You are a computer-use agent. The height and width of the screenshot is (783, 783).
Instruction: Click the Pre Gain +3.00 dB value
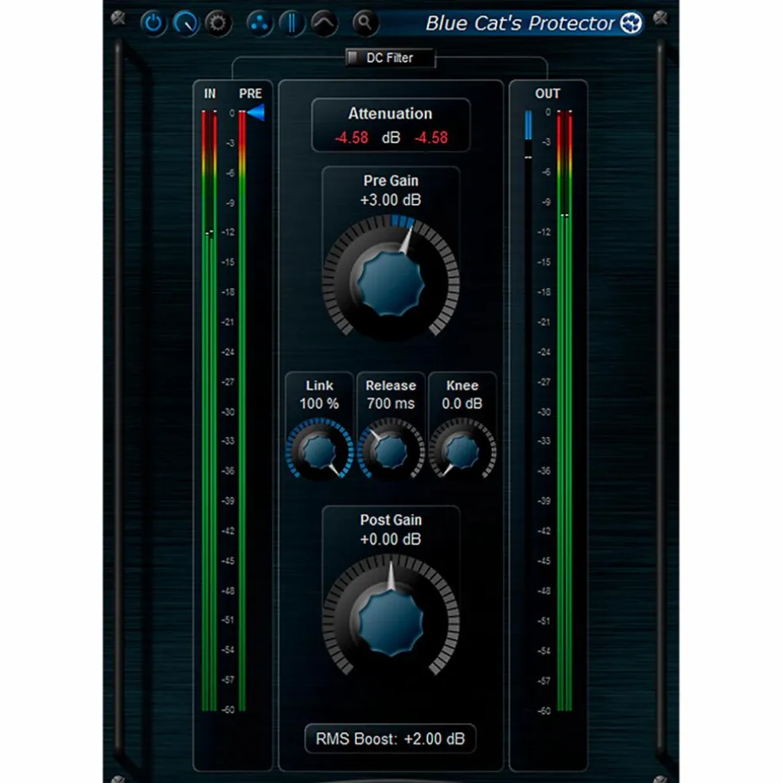[391, 200]
